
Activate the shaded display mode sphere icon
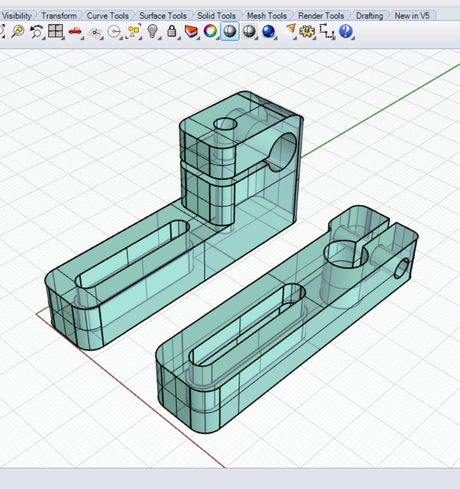point(229,31)
